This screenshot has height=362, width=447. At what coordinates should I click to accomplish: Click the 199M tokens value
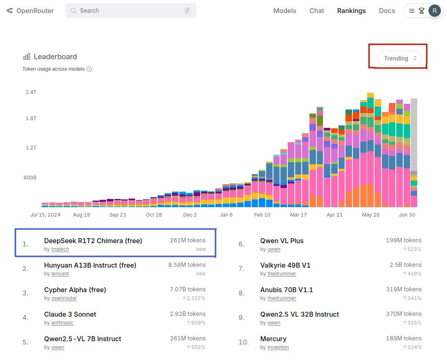[x=404, y=240]
